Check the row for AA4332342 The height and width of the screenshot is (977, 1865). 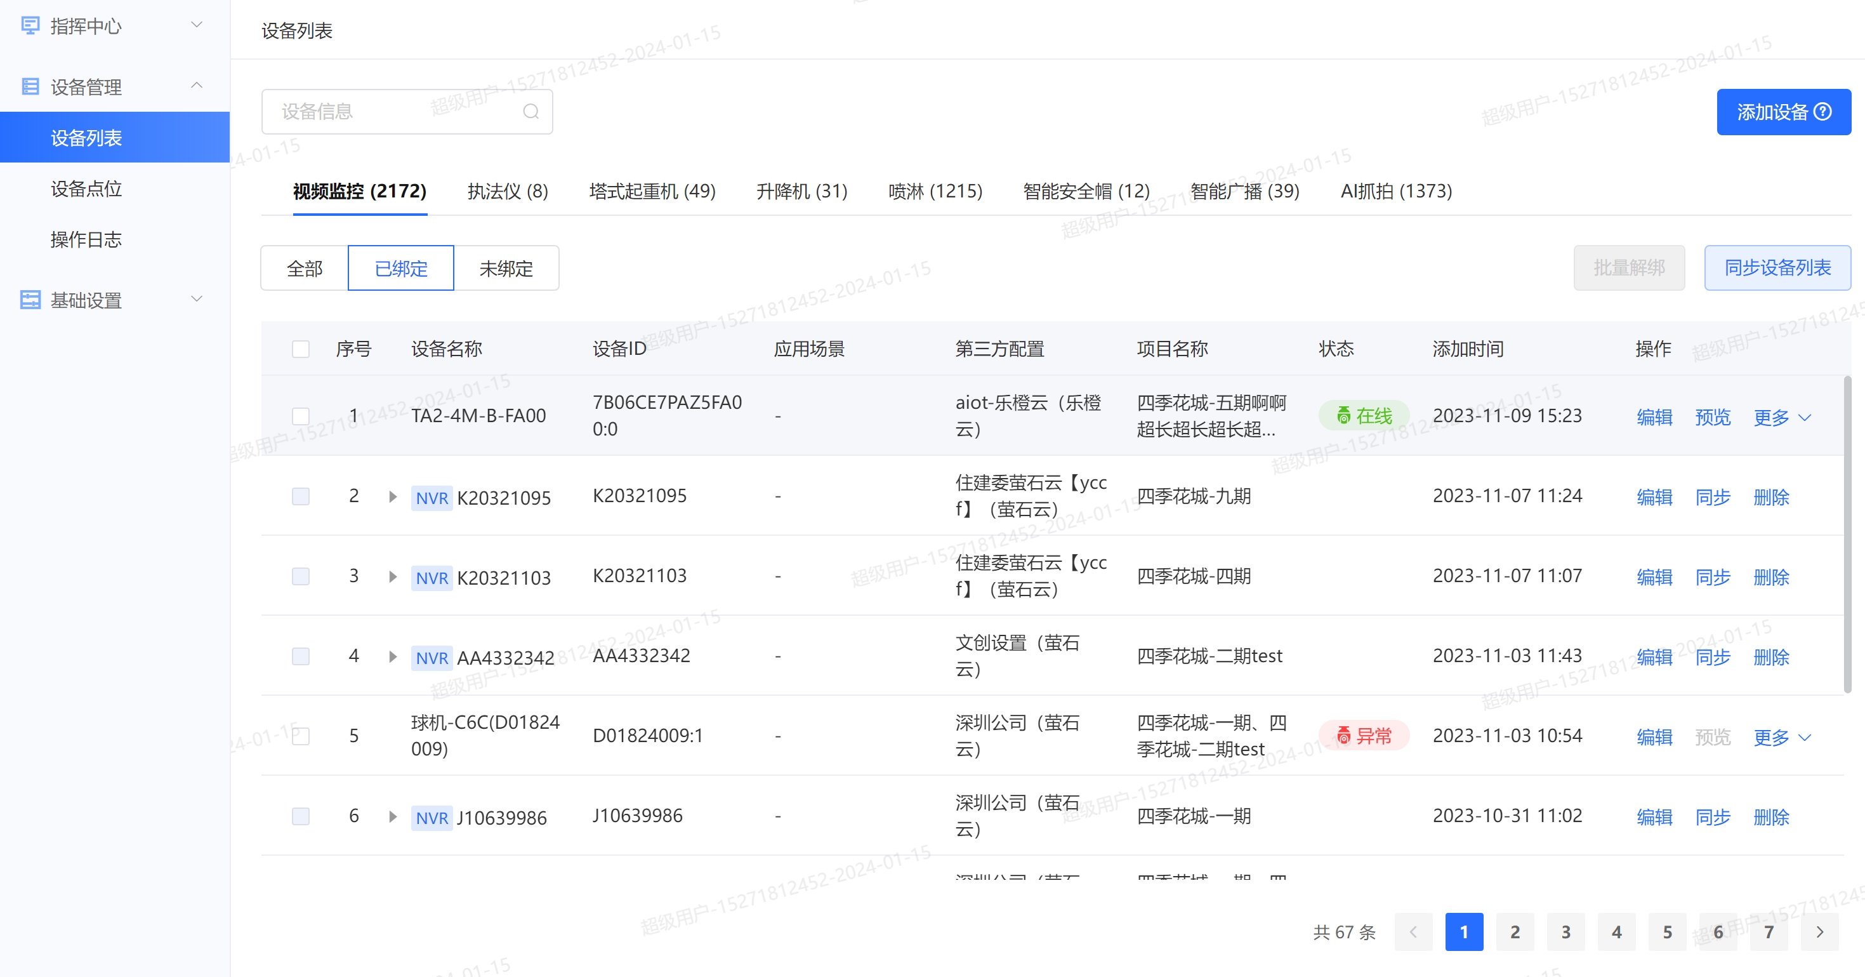point(300,656)
